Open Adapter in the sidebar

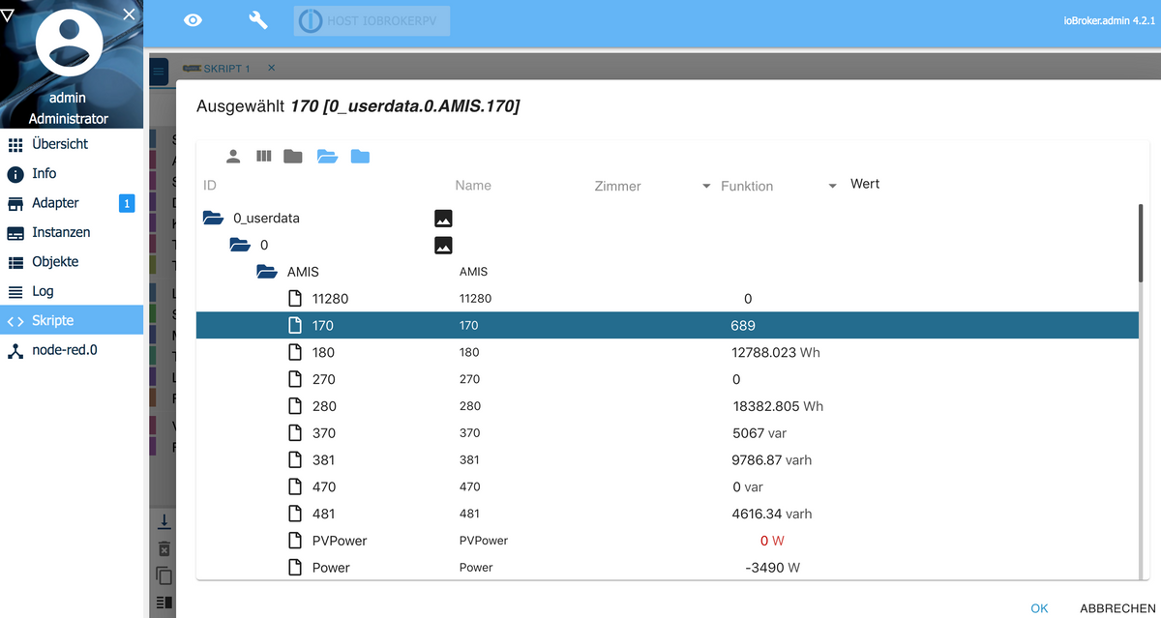pos(72,203)
